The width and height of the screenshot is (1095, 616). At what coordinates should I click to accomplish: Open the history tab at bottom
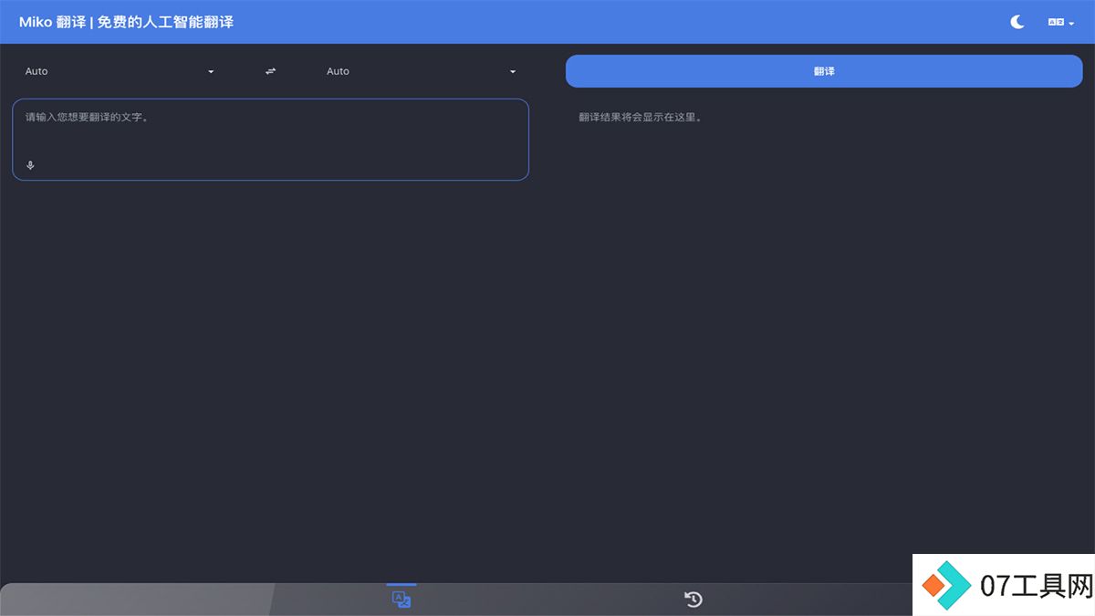[x=693, y=600]
